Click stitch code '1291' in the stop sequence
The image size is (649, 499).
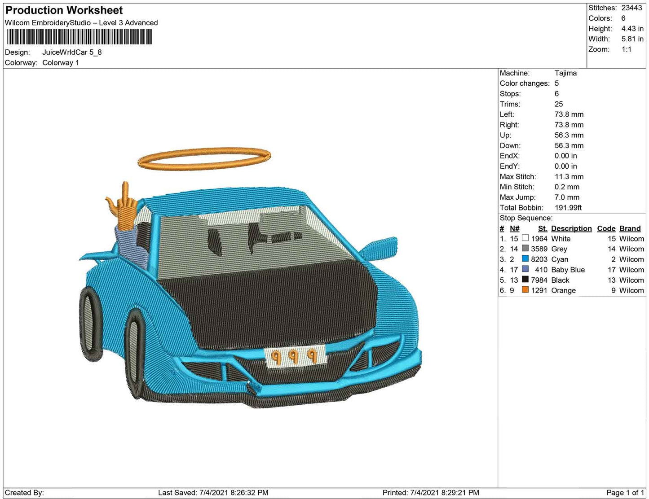point(539,290)
